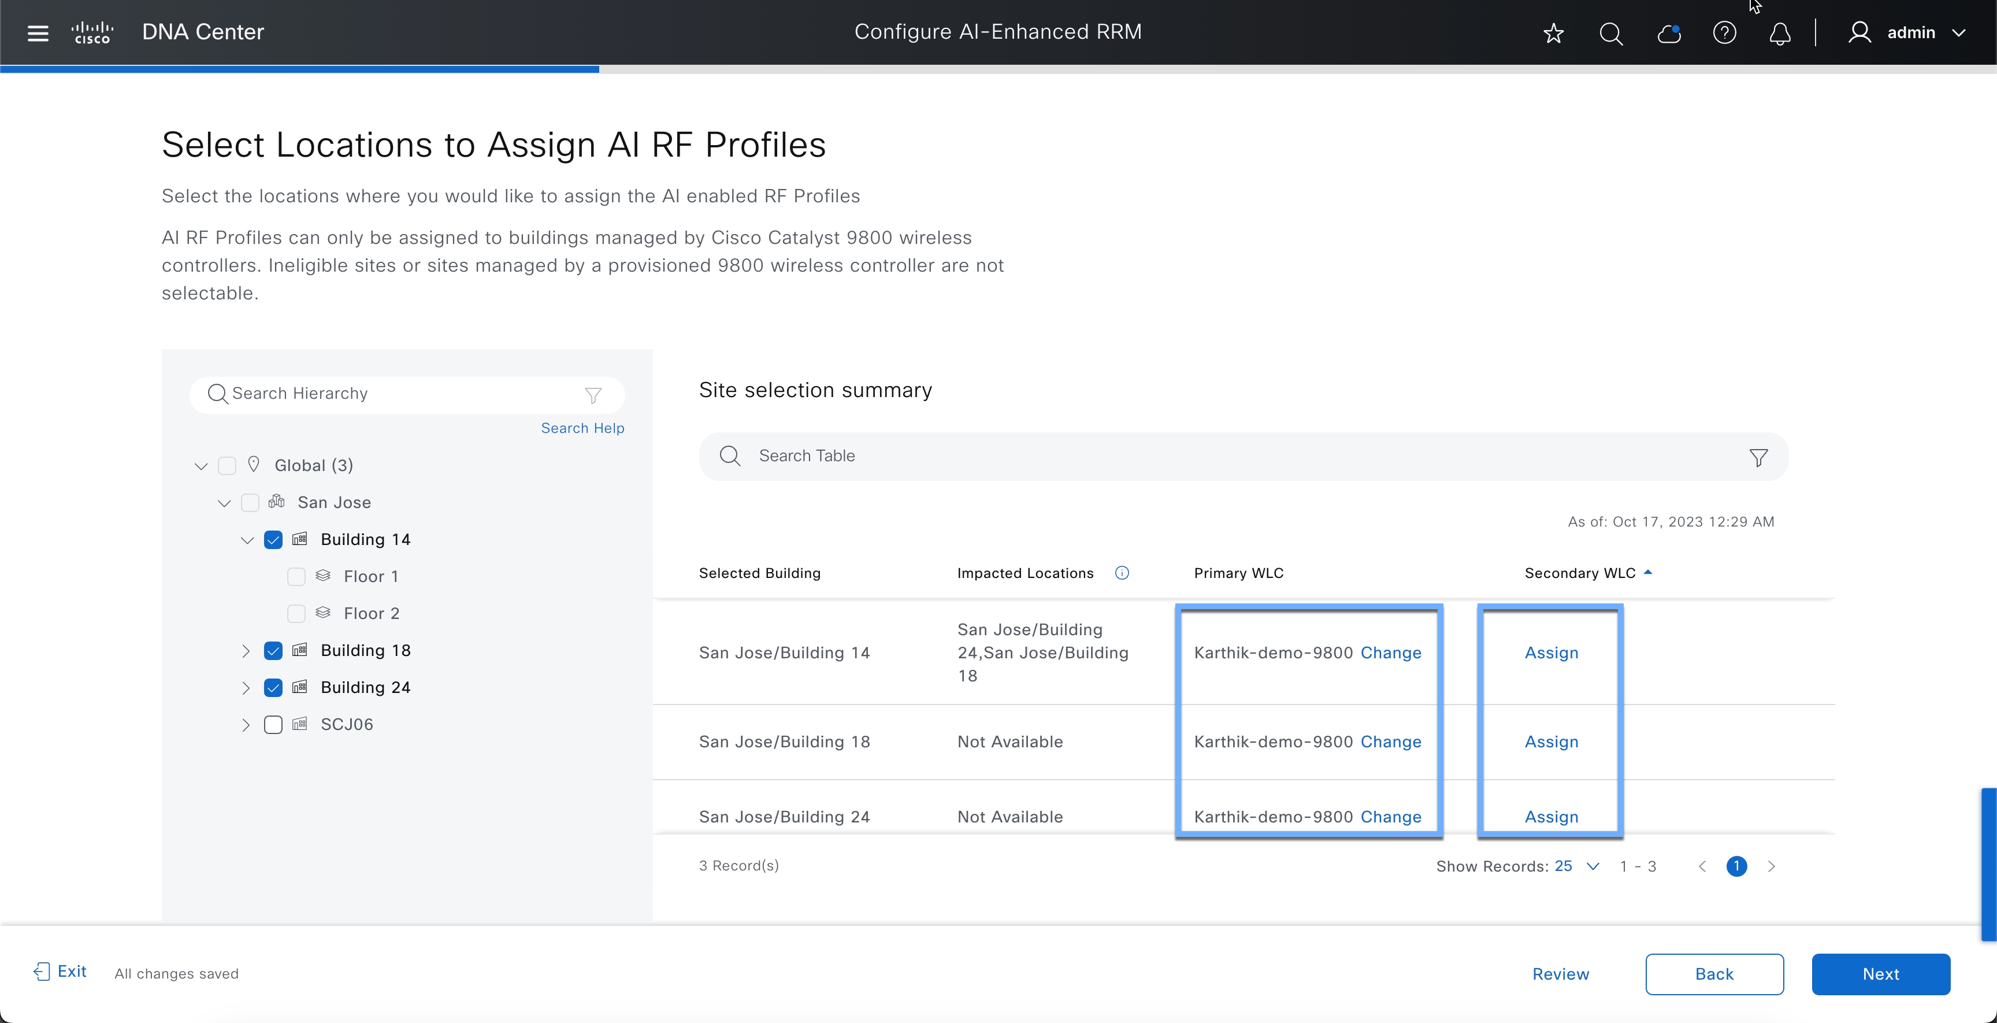Tick the Floor 1 checkbox
The width and height of the screenshot is (1997, 1023).
[296, 576]
